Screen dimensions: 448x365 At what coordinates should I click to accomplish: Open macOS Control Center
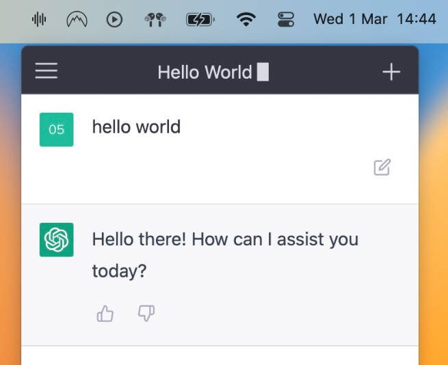click(286, 20)
